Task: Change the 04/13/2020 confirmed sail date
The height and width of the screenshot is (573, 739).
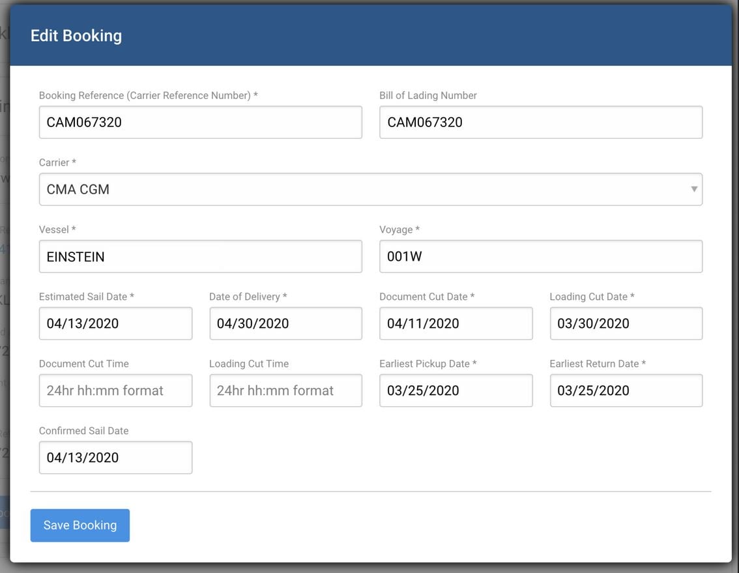Action: [115, 458]
